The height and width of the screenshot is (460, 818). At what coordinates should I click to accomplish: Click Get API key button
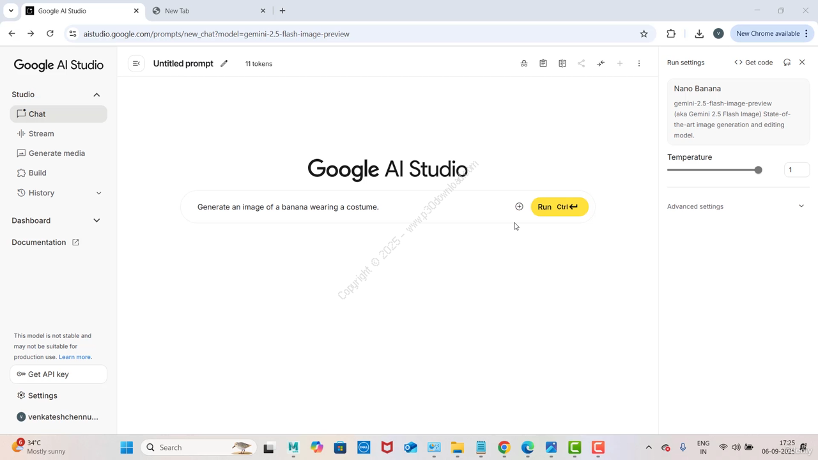pyautogui.click(x=59, y=374)
